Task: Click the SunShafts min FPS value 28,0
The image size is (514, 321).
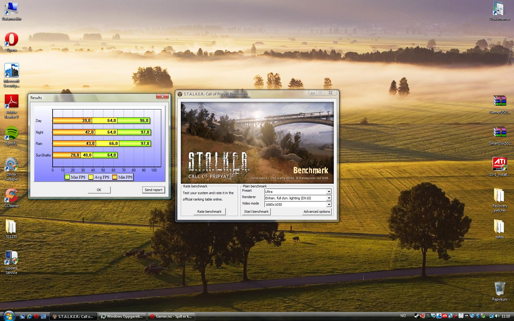Action: [x=75, y=155]
